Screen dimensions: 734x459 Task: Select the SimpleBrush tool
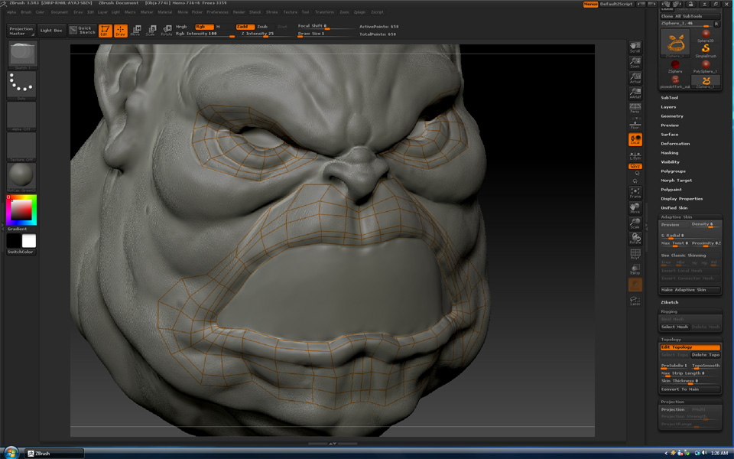[x=706, y=49]
